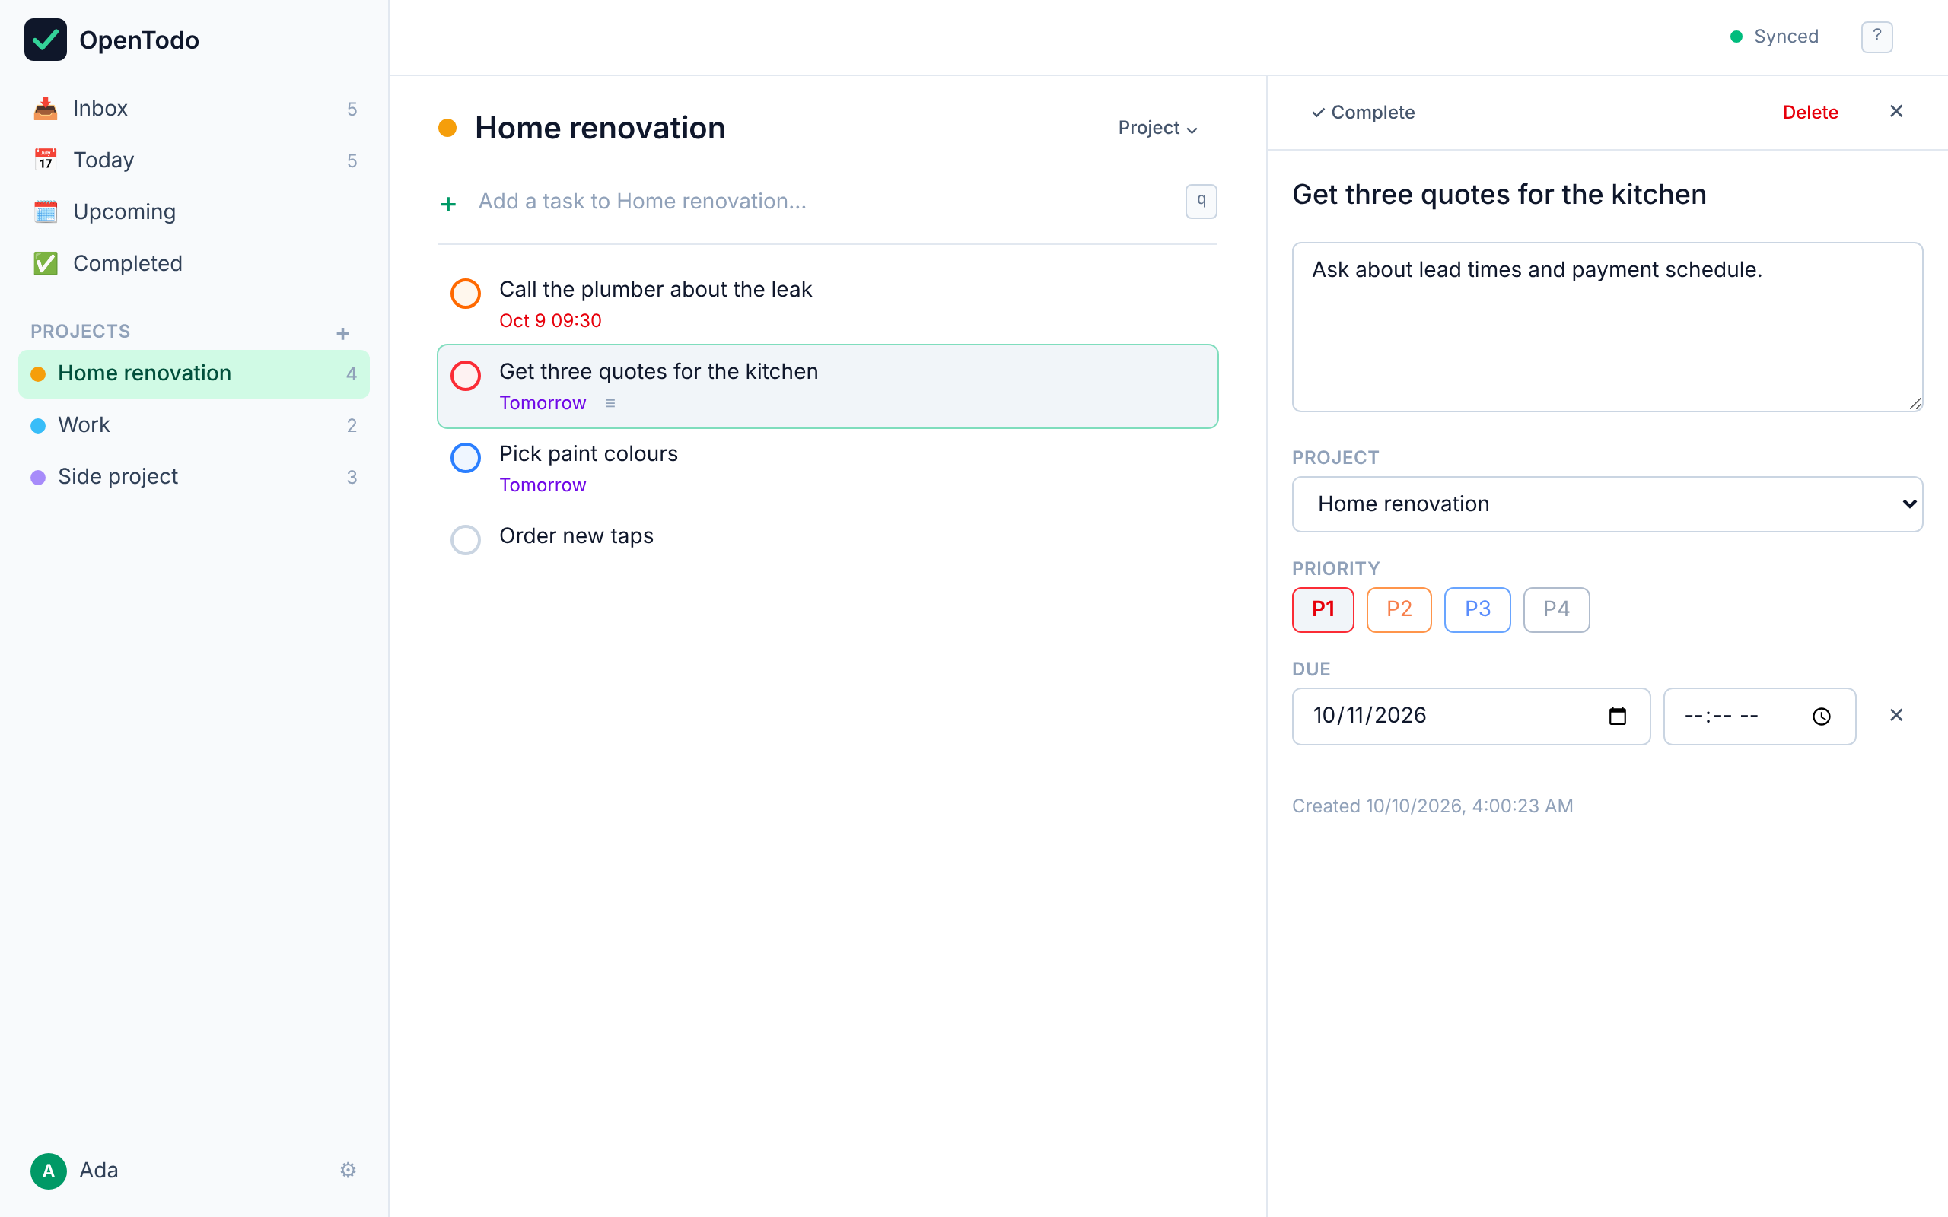Expand the Project sort dropdown
This screenshot has height=1217, width=1948.
click(x=1157, y=128)
